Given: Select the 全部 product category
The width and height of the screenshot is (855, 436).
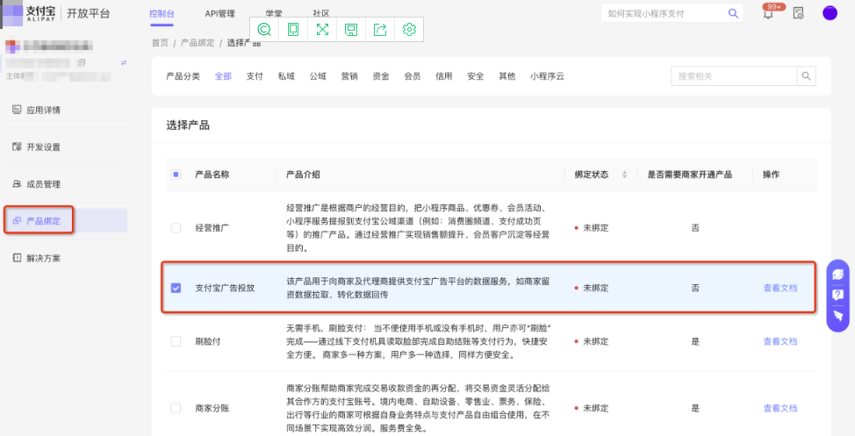Looking at the screenshot, I should point(223,76).
